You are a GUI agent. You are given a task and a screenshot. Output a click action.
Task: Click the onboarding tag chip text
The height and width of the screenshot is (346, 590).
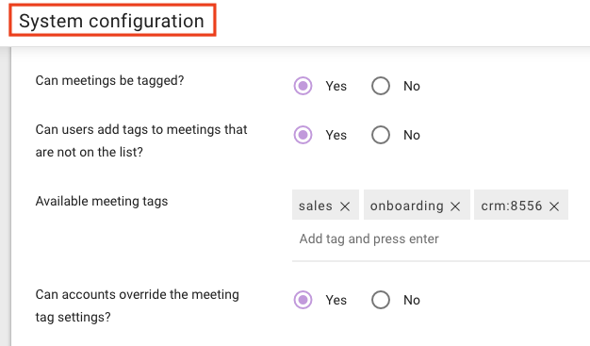click(x=407, y=206)
